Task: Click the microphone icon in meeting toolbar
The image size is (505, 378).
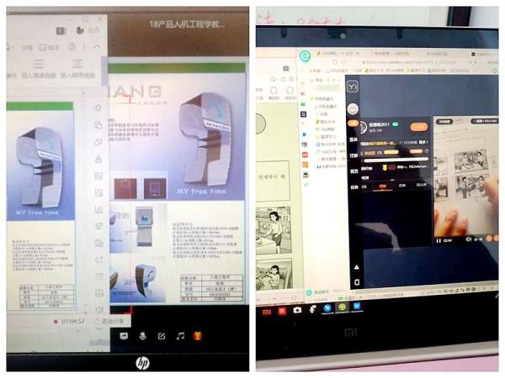Action: [142, 336]
